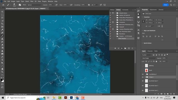178x100 pixels.
Task: Click the Share button
Action: click(166, 5)
